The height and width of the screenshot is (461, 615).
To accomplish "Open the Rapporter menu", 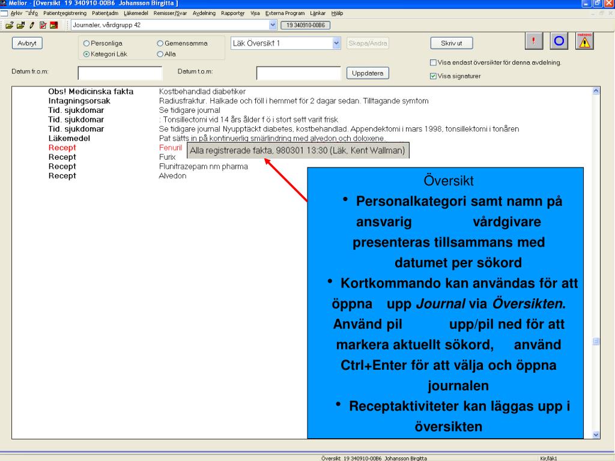I will tap(232, 13).
